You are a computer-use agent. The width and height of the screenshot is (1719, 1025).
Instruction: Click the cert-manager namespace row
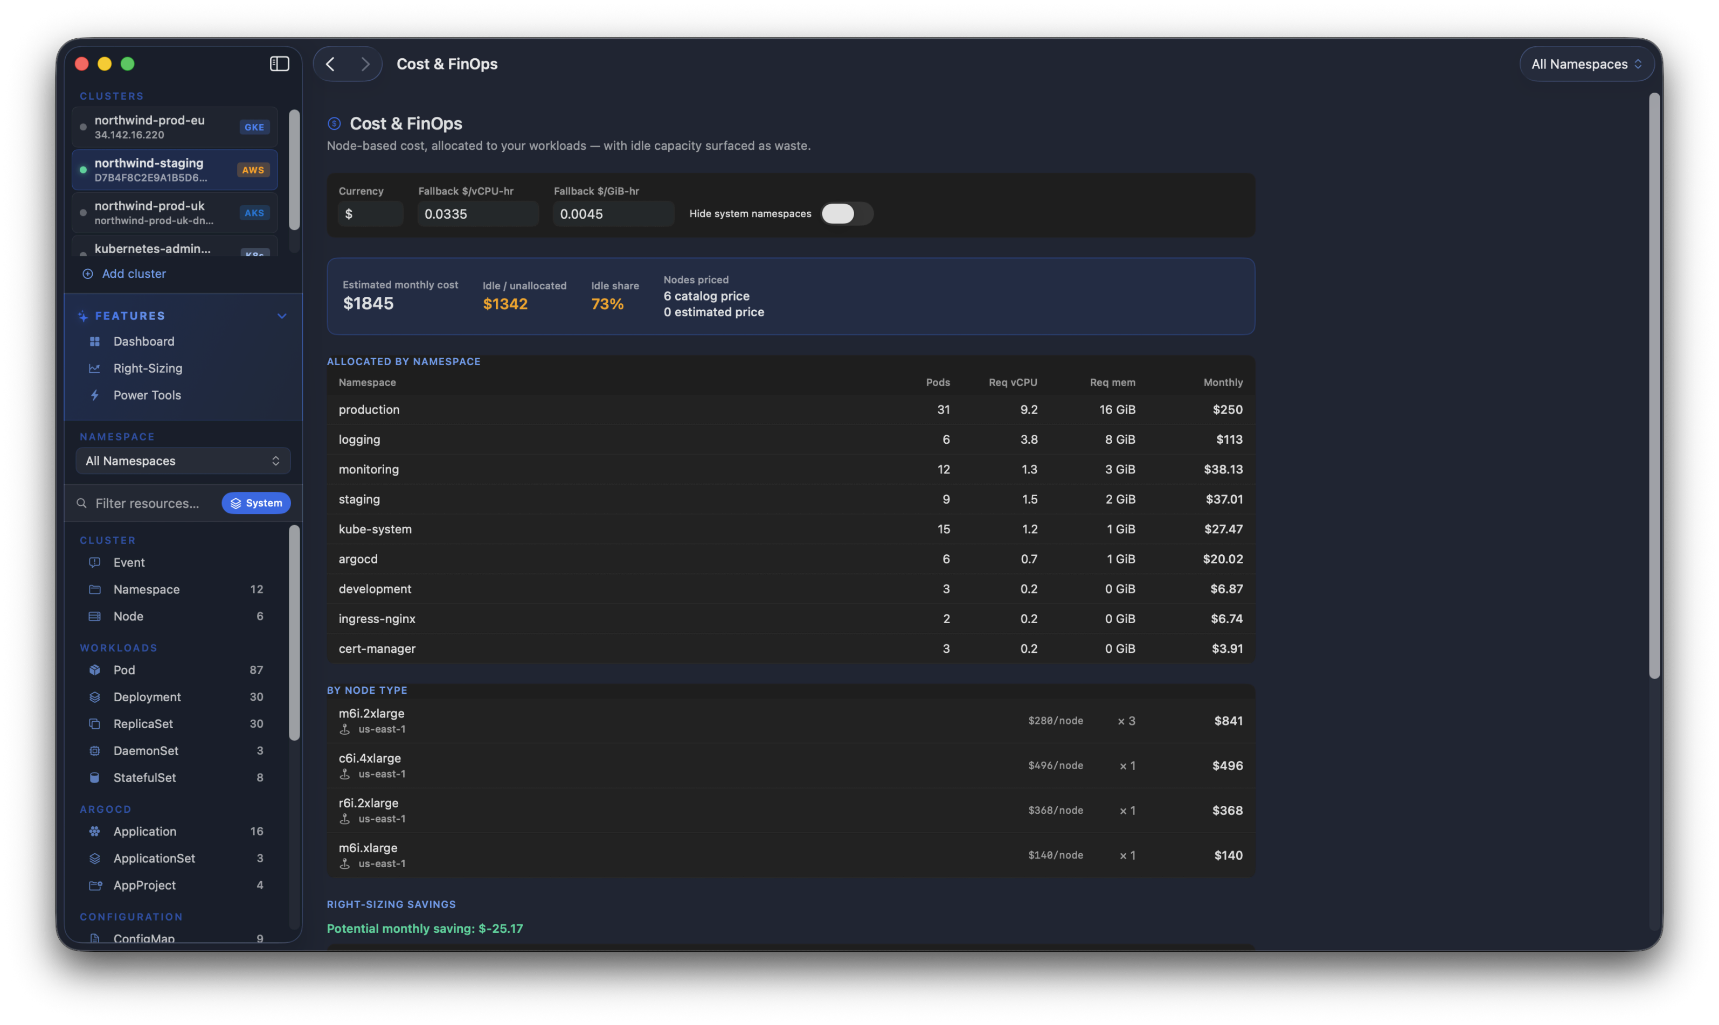[x=791, y=649]
